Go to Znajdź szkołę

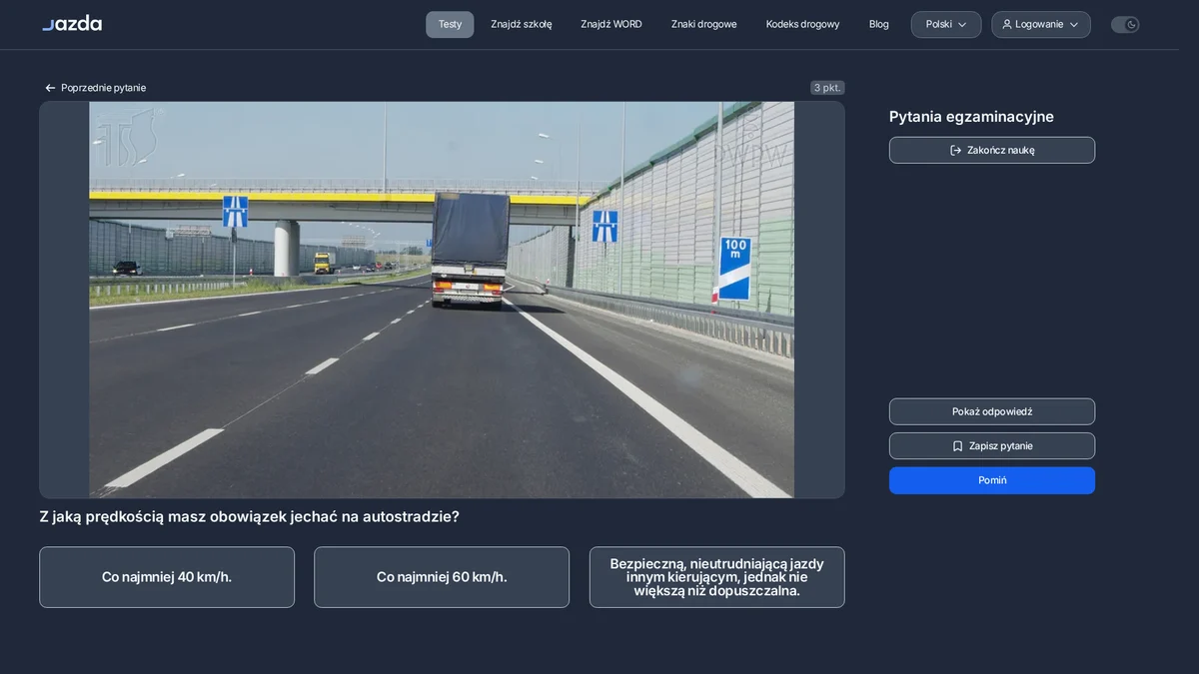[x=522, y=24]
